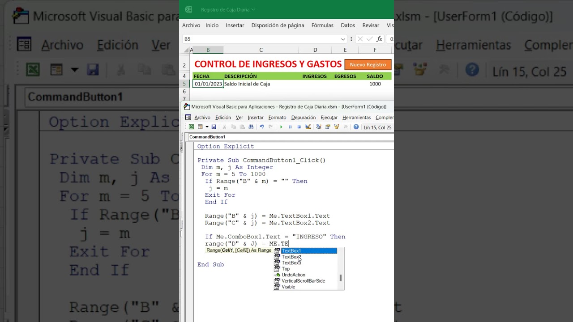Open the CommandButton1 object dropdown
This screenshot has height=322, width=573.
[291, 137]
